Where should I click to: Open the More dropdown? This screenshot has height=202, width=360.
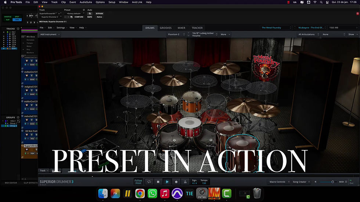pyautogui.click(x=225, y=34)
